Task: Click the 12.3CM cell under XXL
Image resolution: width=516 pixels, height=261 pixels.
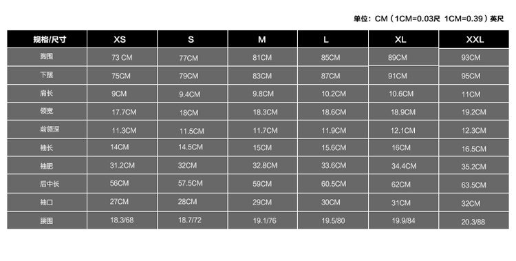Action: click(474, 130)
